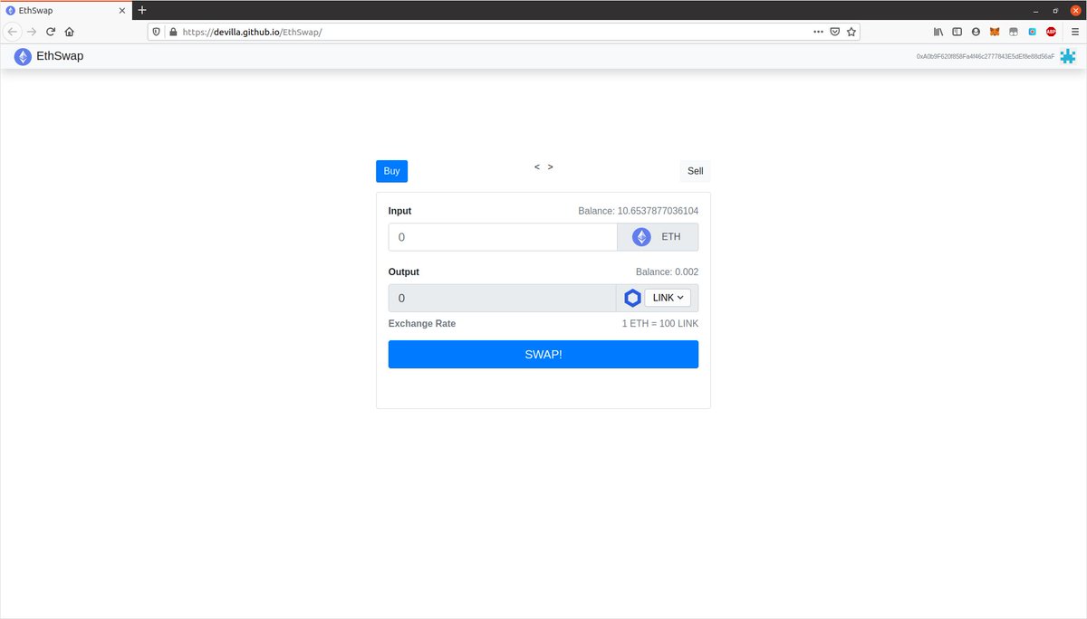Click the Chainlink hexagon token icon
Image resolution: width=1087 pixels, height=619 pixels.
(x=632, y=298)
